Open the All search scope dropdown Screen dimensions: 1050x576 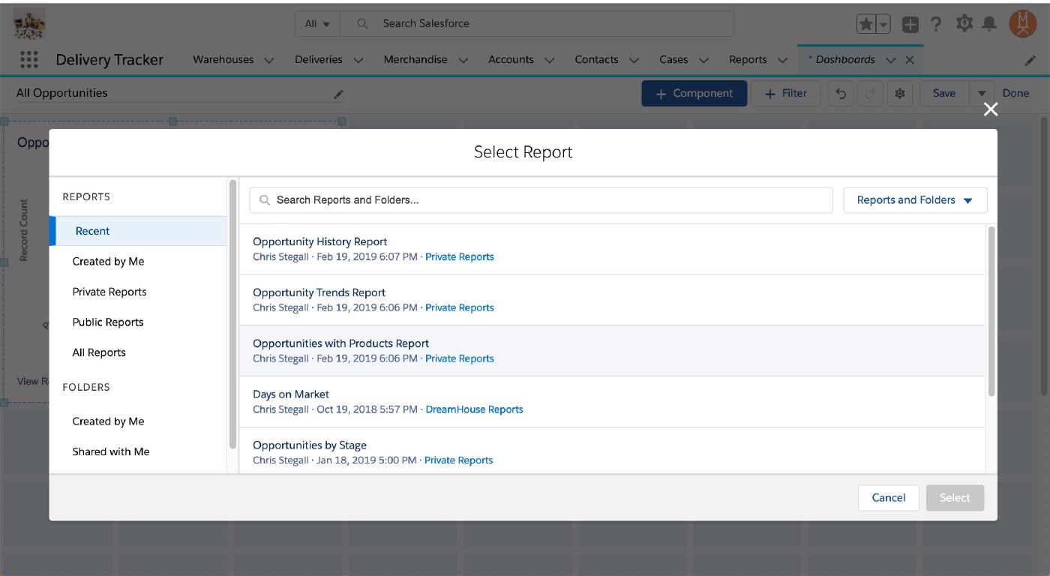click(x=317, y=24)
